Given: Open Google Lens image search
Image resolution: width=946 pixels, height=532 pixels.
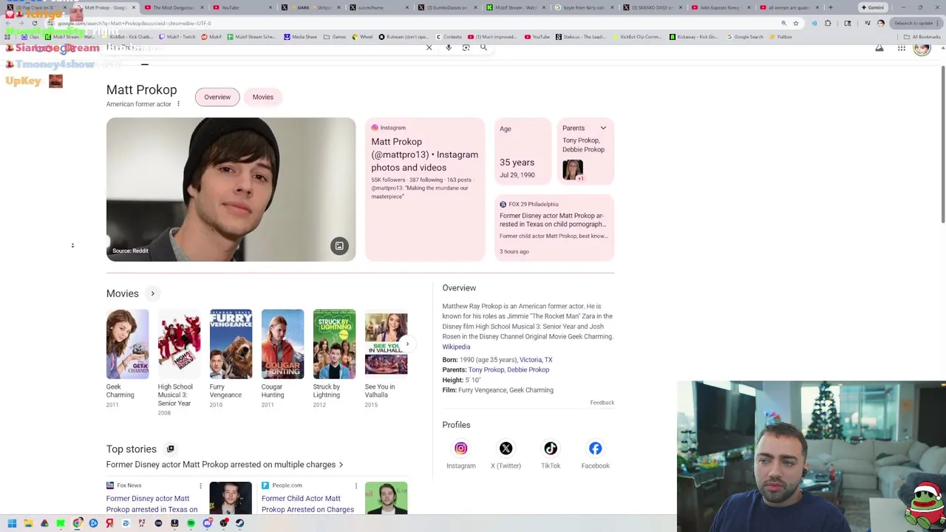Looking at the screenshot, I should point(466,48).
